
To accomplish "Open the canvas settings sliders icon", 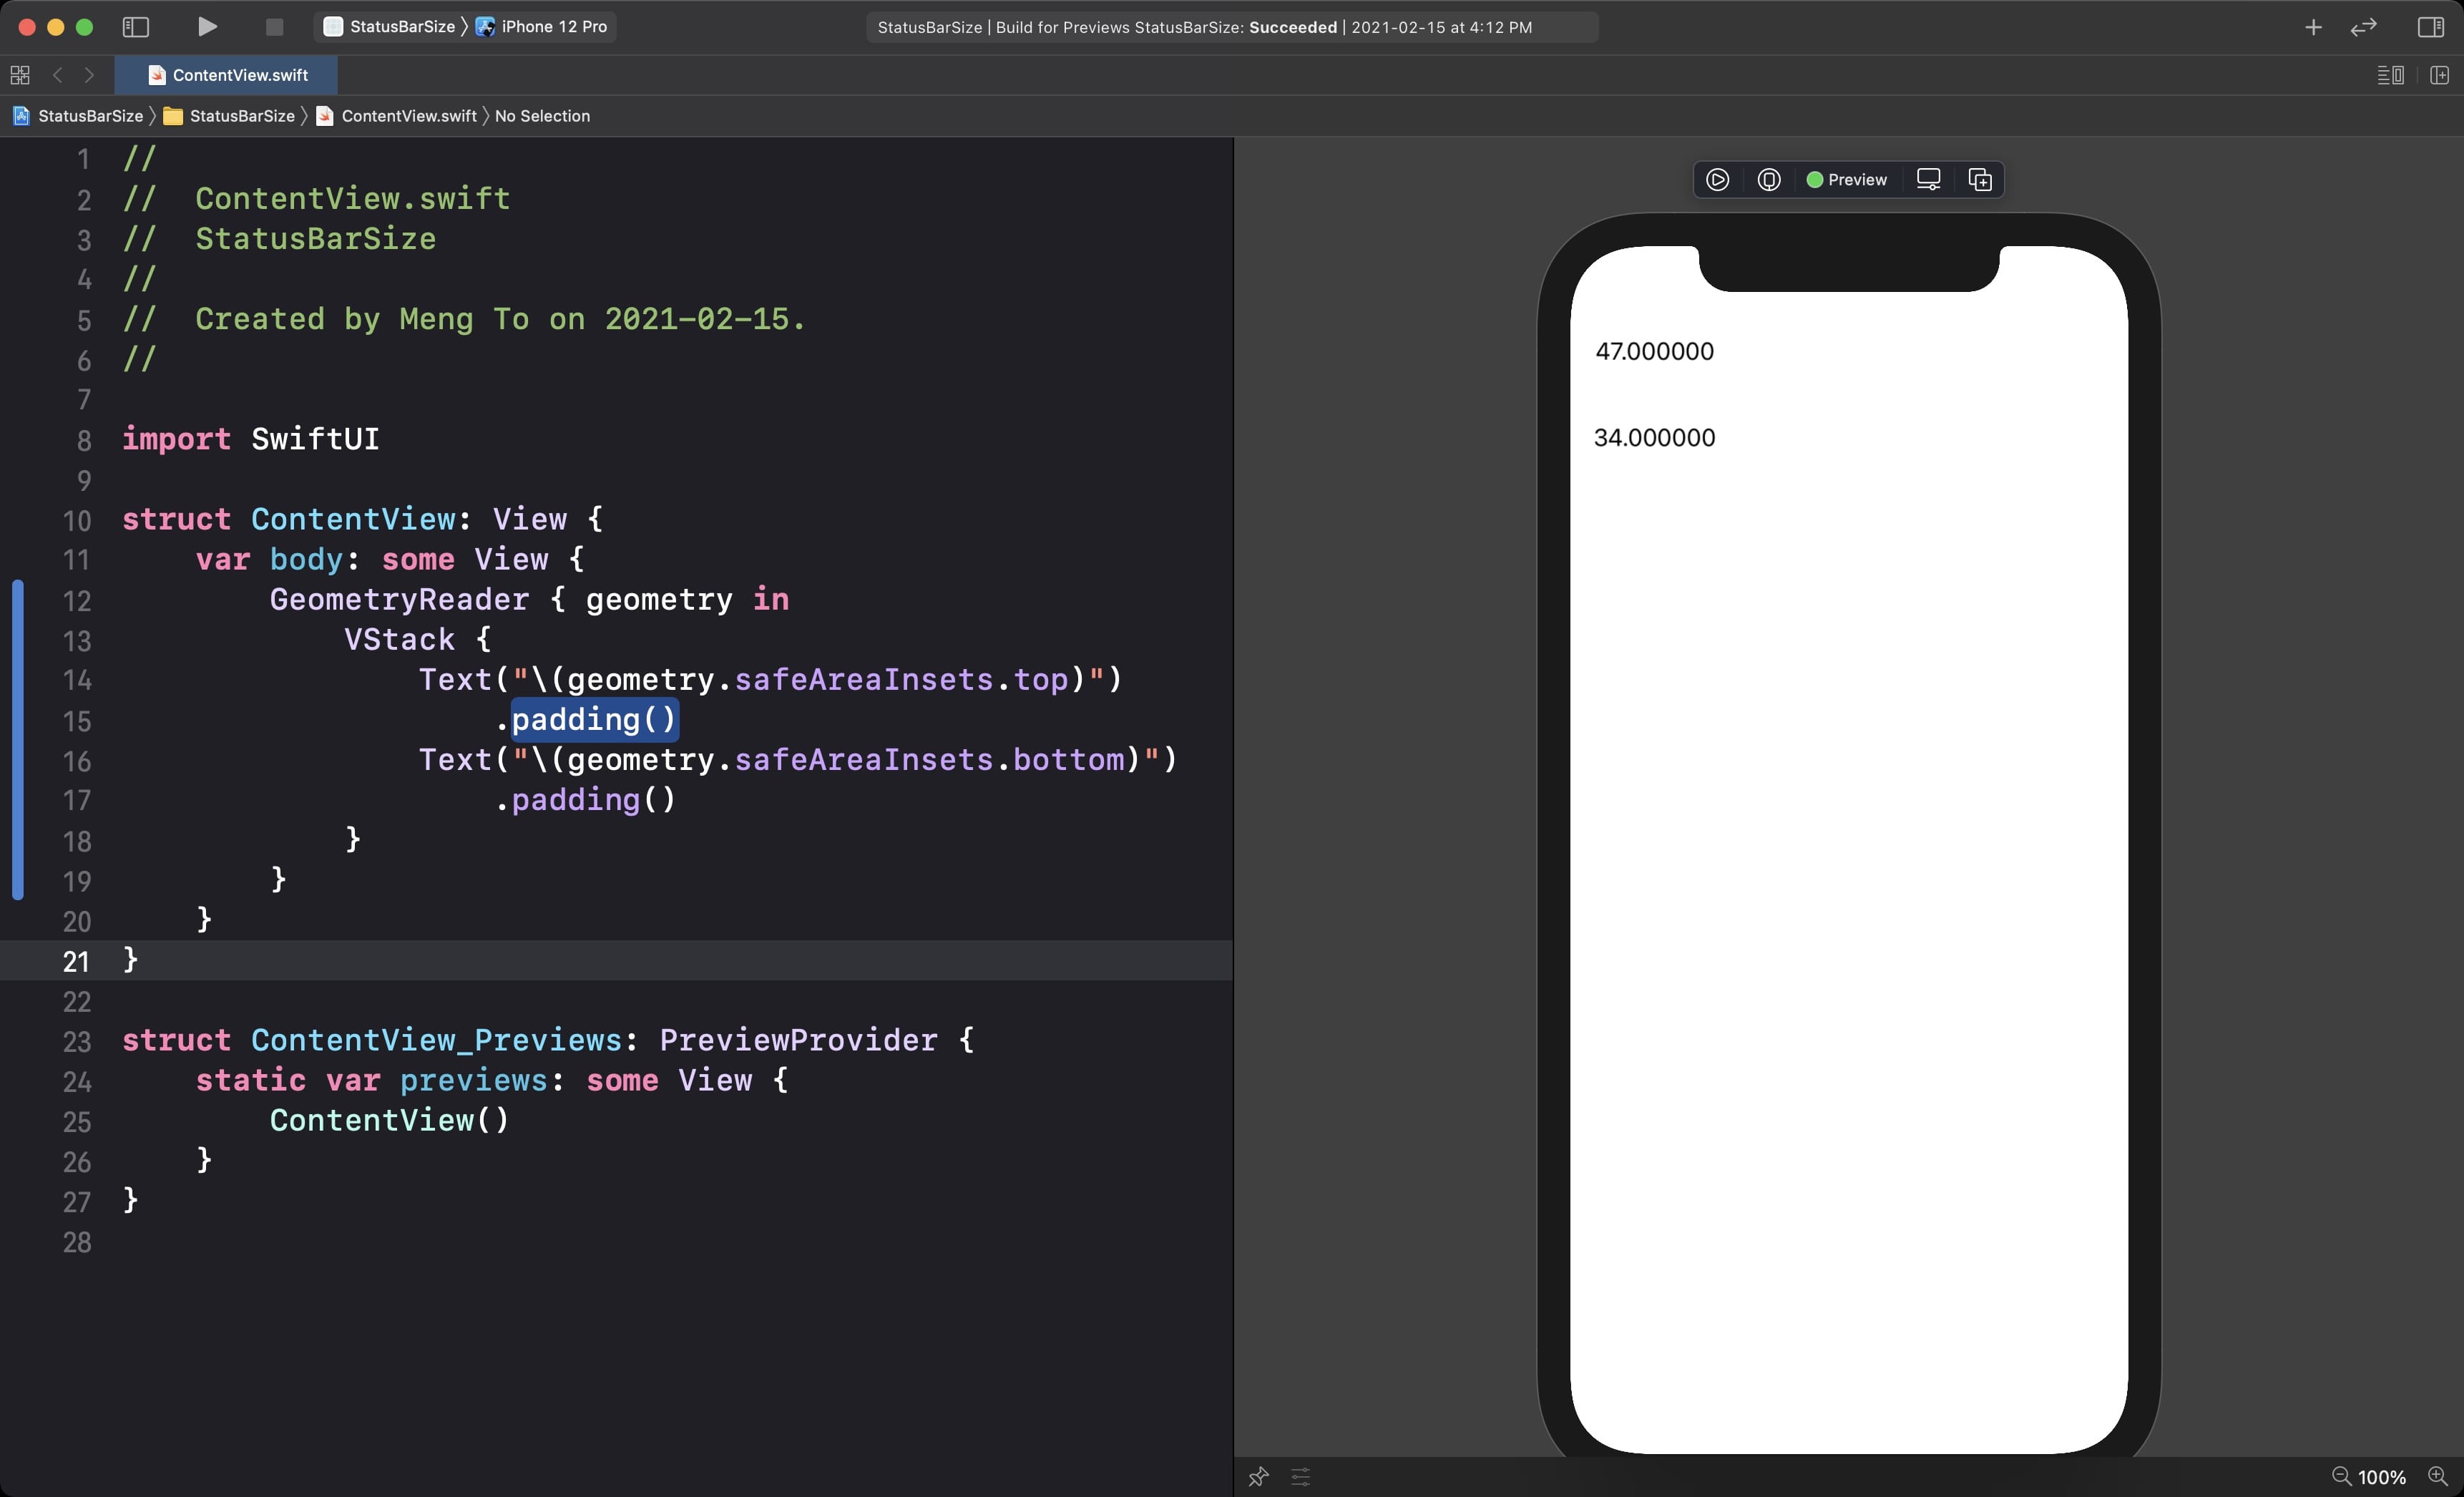I will [1300, 1476].
